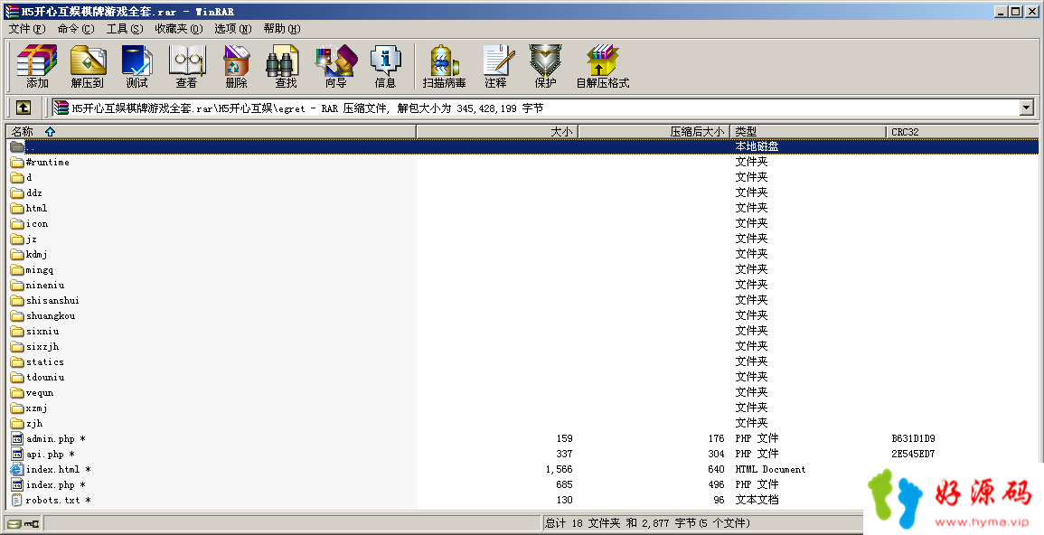Expand the archive path dropdown arrow
The image size is (1044, 535).
(x=1026, y=108)
